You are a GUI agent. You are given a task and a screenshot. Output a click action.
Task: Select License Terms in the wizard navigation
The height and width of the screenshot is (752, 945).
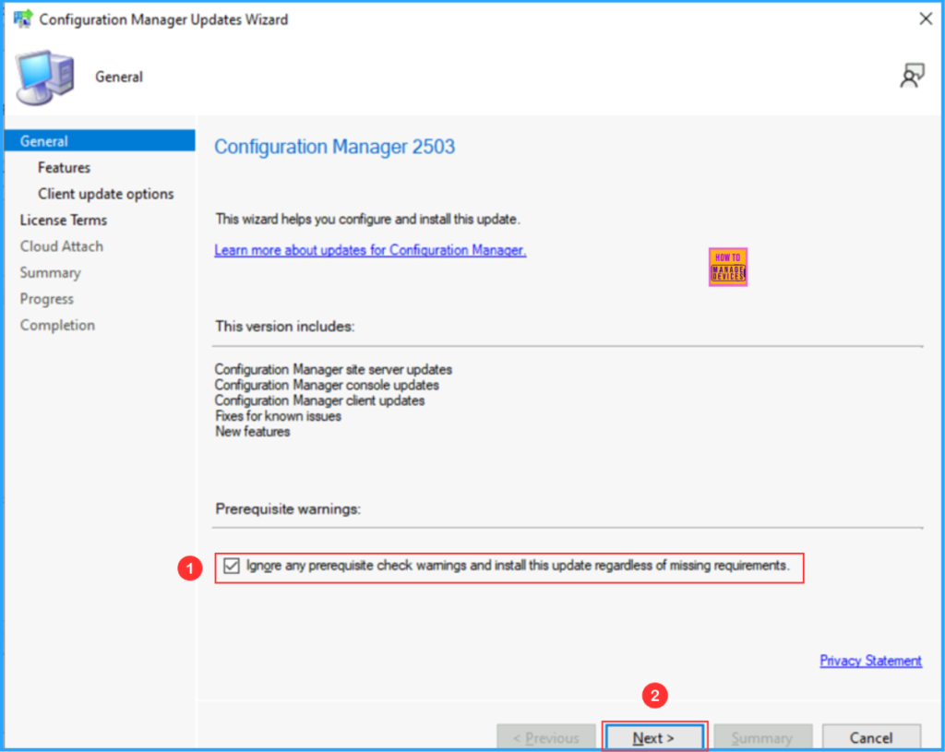64,220
